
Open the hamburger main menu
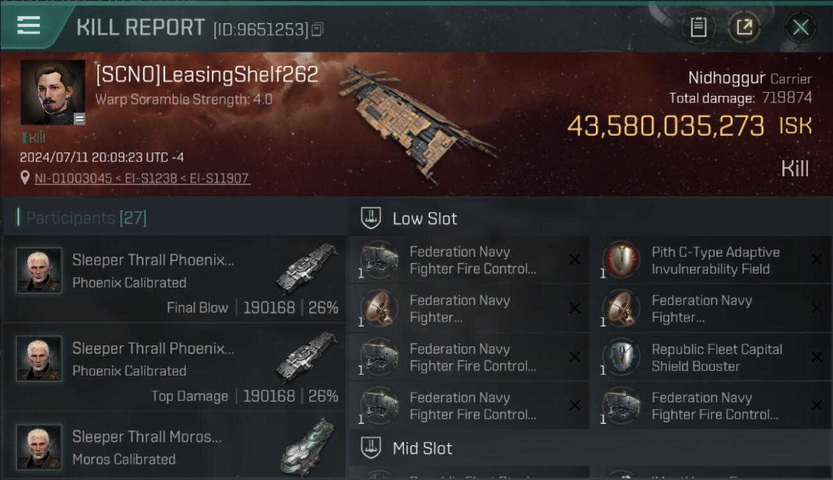29,26
